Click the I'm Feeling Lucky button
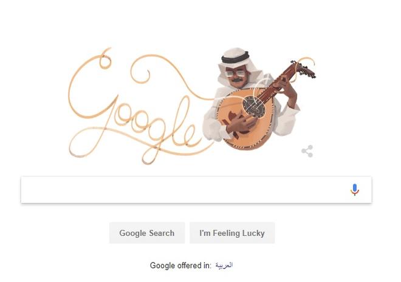The width and height of the screenshot is (401, 282). (232, 233)
